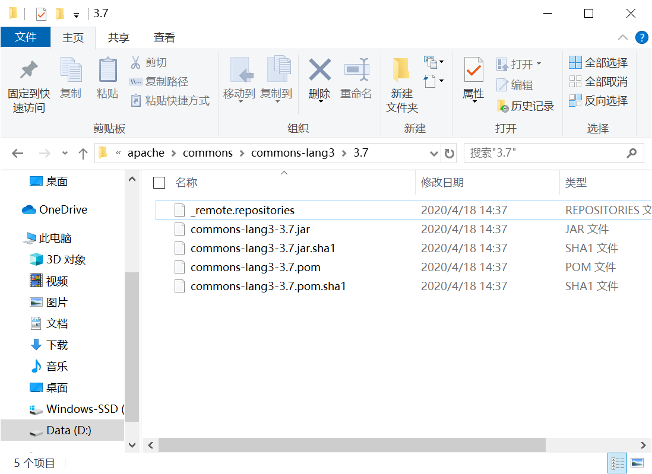The image size is (652, 474).
Task: Expand the commons-lang3 breadcrumb chevron
Action: [344, 153]
